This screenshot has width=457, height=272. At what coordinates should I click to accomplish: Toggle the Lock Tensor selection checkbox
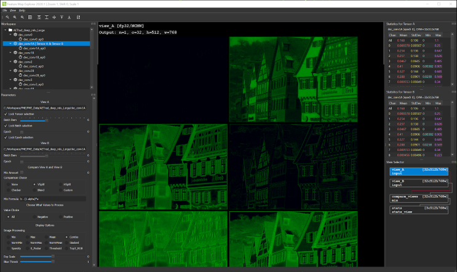pos(6,114)
